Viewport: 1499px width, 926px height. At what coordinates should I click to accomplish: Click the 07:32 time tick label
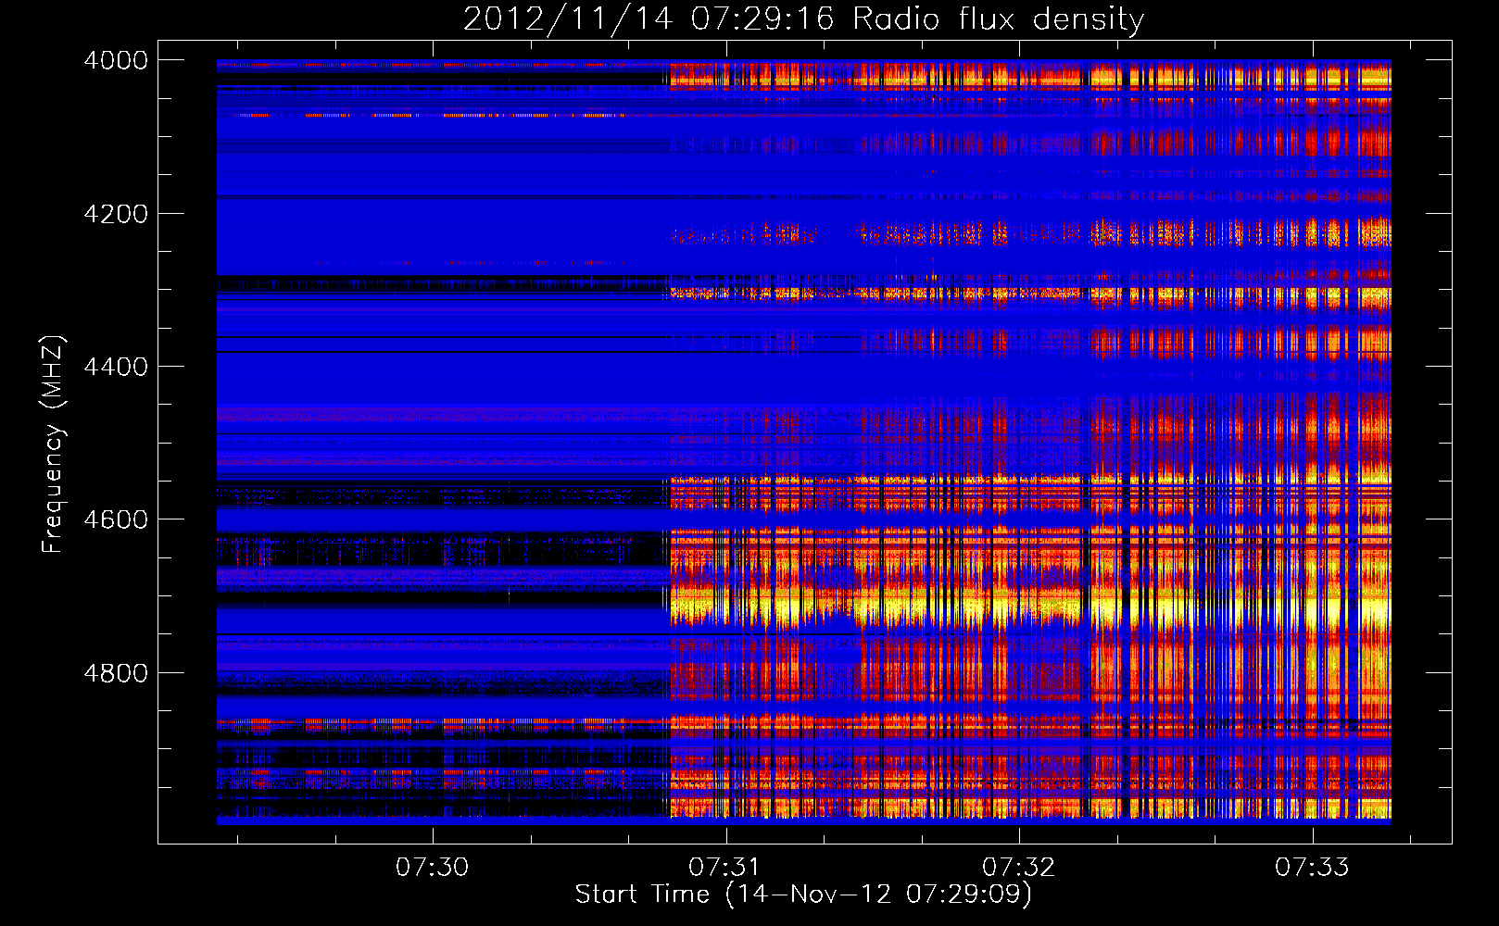(1019, 868)
